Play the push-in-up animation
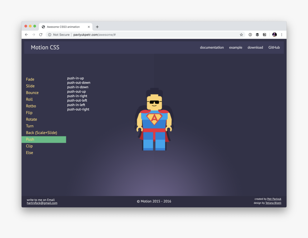The image size is (308, 238). 76,78
